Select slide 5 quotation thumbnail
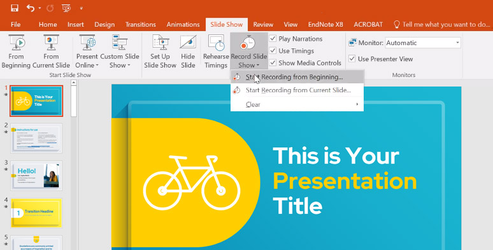Image resolution: width=493 pixels, height=250 pixels. point(36,242)
